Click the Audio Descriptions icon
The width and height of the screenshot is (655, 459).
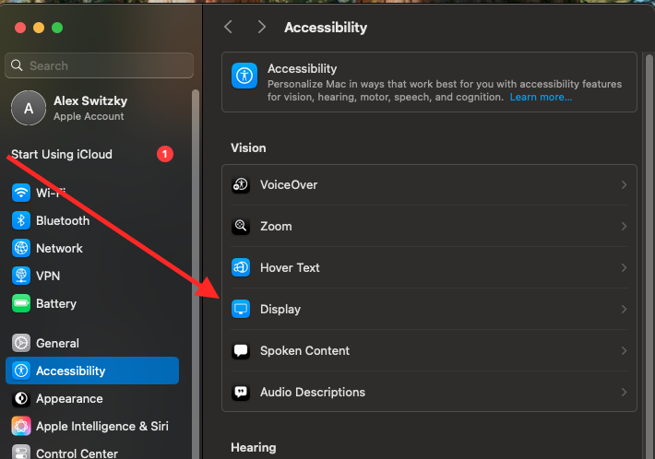pos(241,392)
